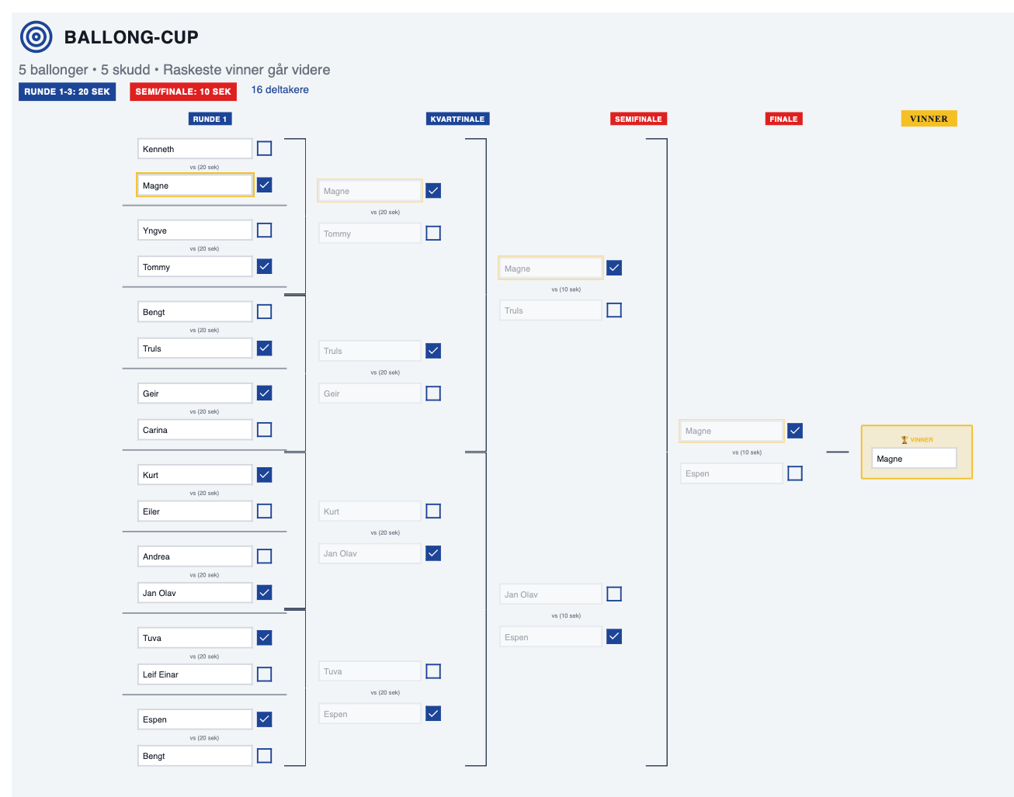Image resolution: width=1014 pixels, height=797 pixels.
Task: Check Espen's checkbox in the finale
Action: (795, 473)
